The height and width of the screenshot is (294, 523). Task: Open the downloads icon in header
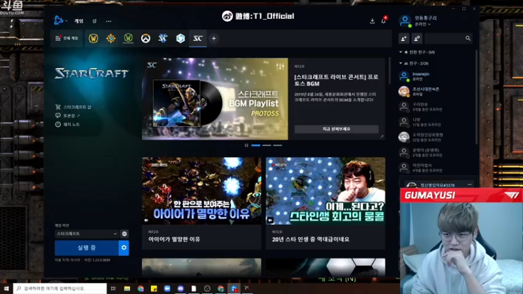372,21
